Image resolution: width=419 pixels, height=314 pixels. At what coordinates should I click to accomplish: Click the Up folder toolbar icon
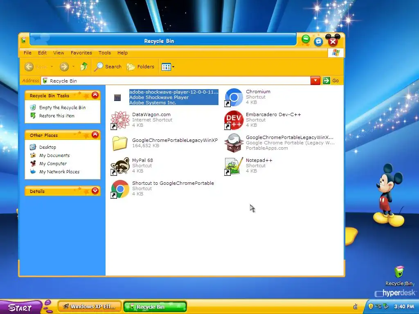pyautogui.click(x=84, y=67)
